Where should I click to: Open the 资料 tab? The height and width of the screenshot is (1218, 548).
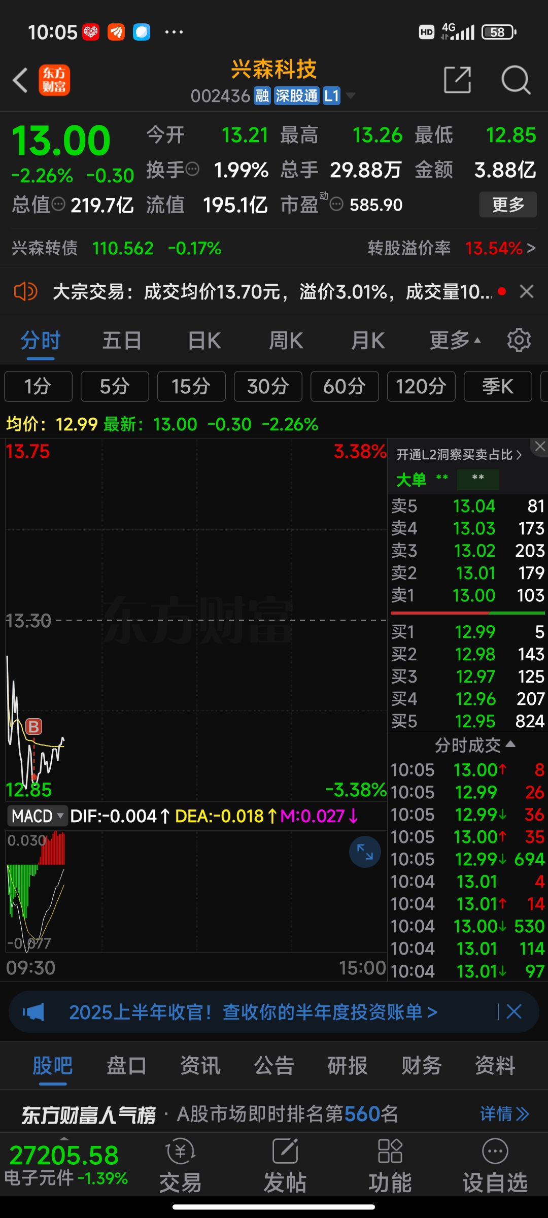pos(495,1065)
